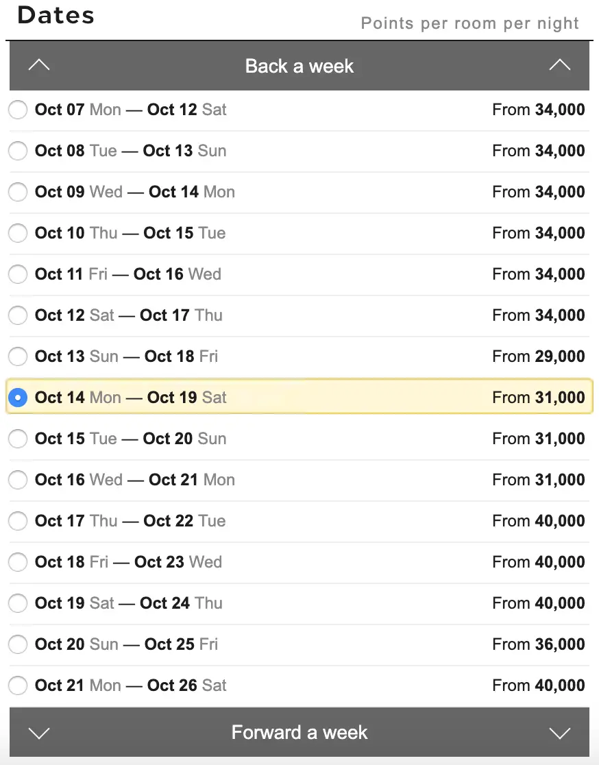Select the Oct 21 Mon – Oct 26 Sat radio

tap(18, 685)
